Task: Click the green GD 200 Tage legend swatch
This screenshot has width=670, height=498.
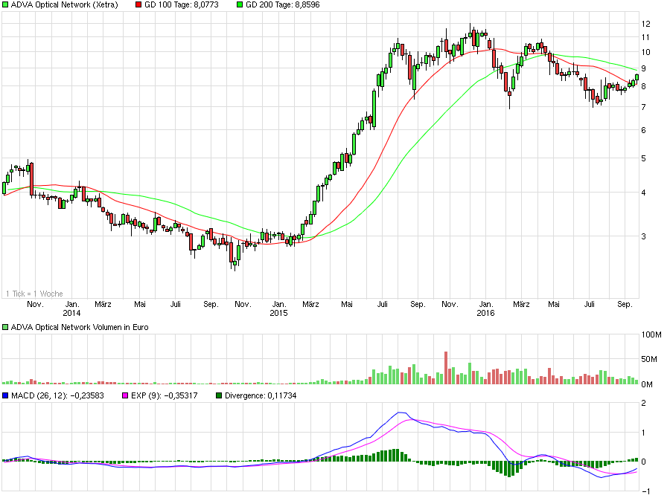Action: (240, 4)
